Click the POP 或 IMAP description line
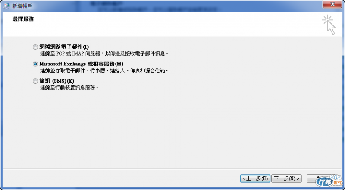This screenshot has height=190, width=345. [104, 53]
